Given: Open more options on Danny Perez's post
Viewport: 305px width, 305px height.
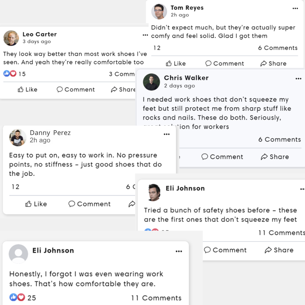Looking at the screenshot, I should (167, 134).
